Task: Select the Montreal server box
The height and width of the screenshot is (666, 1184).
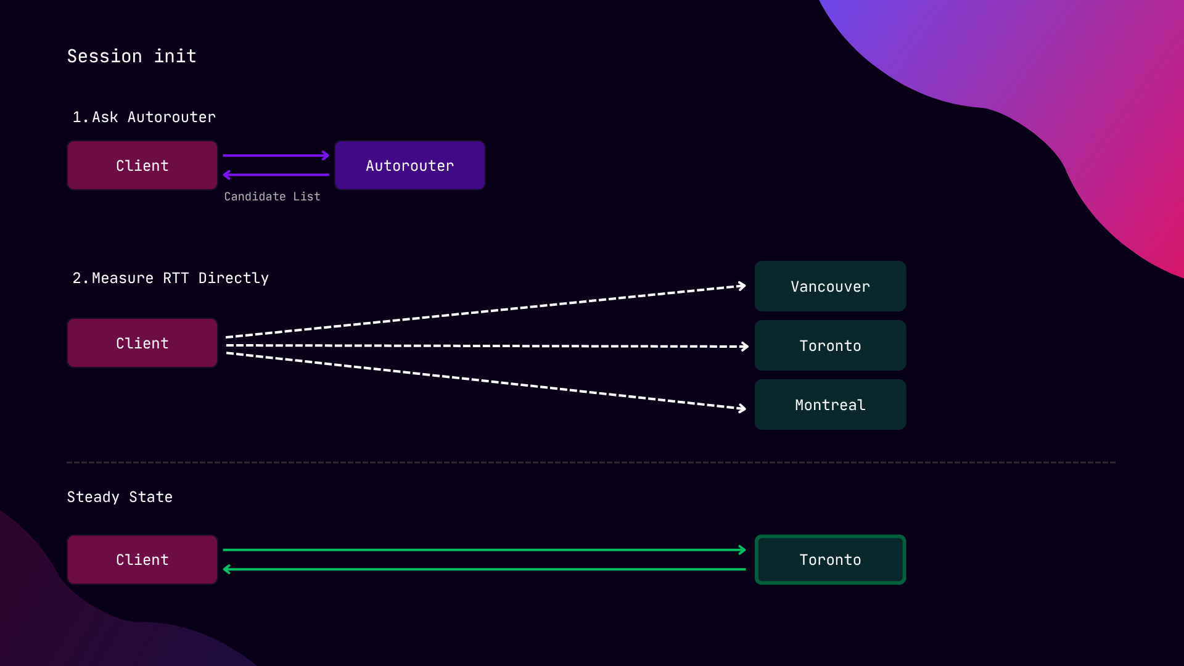Action: (830, 405)
